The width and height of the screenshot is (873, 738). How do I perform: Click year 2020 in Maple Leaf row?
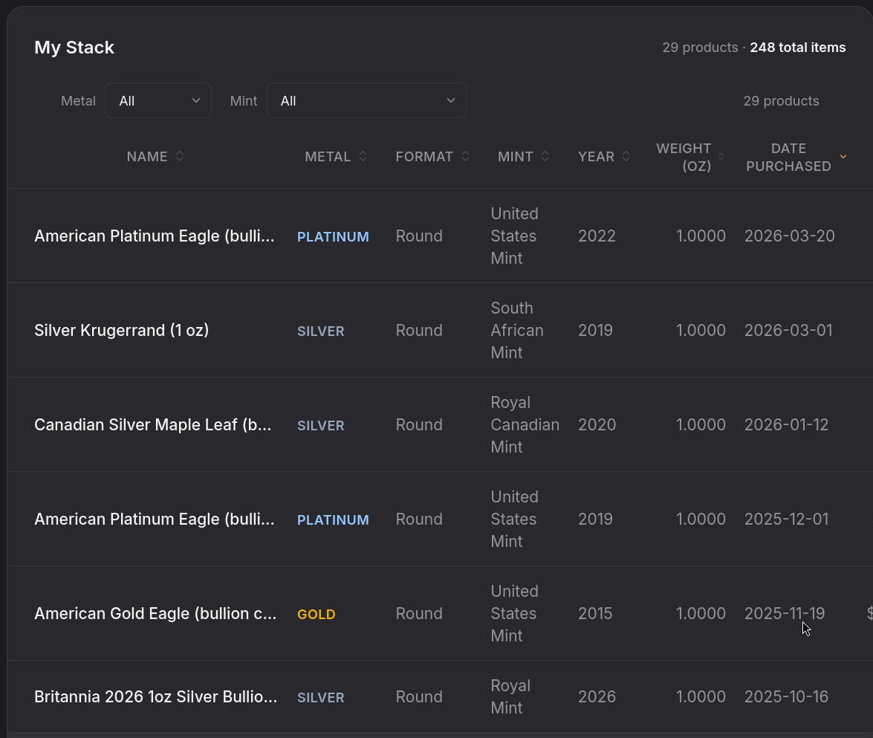pos(597,424)
